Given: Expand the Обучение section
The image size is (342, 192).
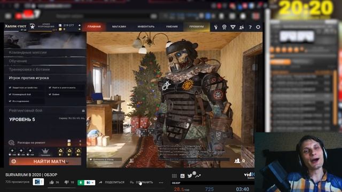Looking at the screenshot, I should [x=45, y=61].
